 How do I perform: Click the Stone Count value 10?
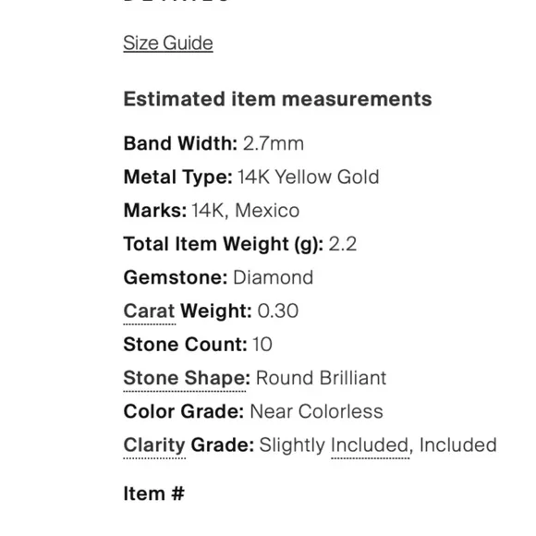coord(262,344)
